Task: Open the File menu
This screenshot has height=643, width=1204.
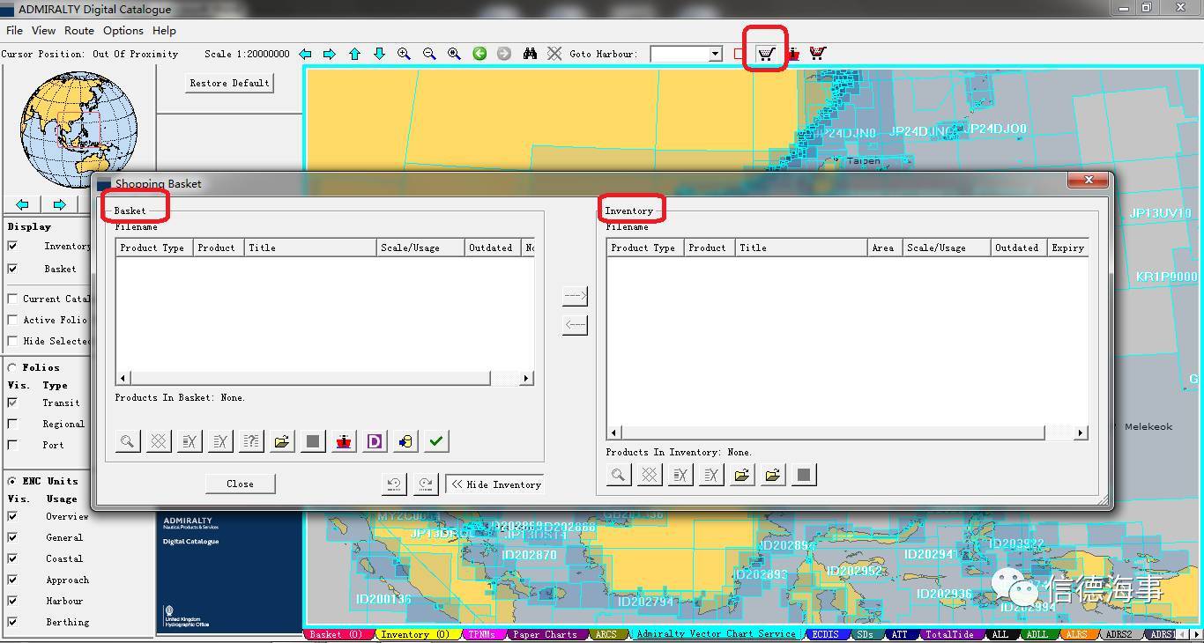Action: coord(14,30)
